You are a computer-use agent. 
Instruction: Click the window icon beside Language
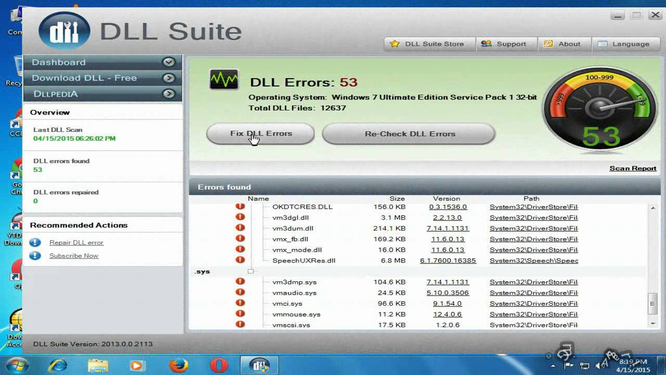pos(603,44)
